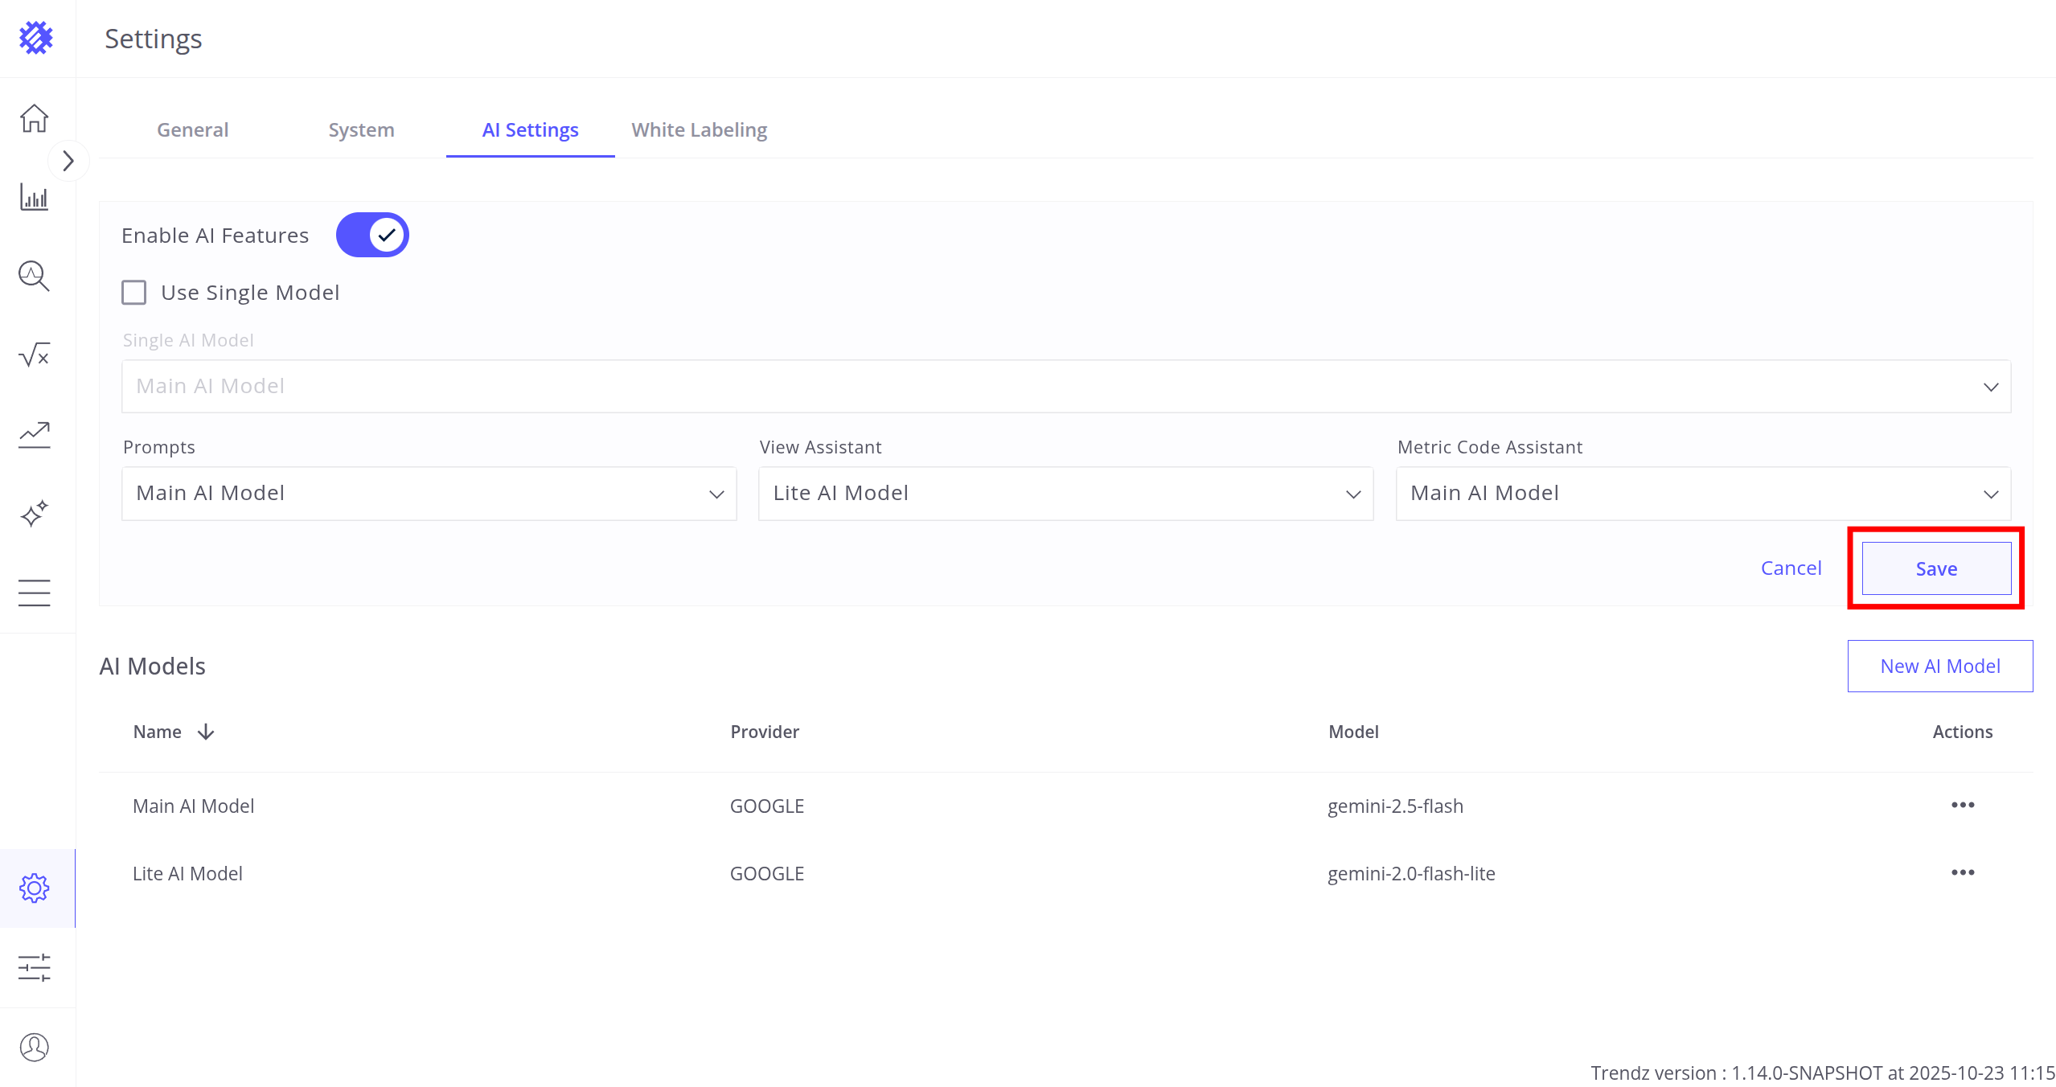Open the View Assistant model dropdown
This screenshot has height=1087, width=2056.
point(1065,494)
